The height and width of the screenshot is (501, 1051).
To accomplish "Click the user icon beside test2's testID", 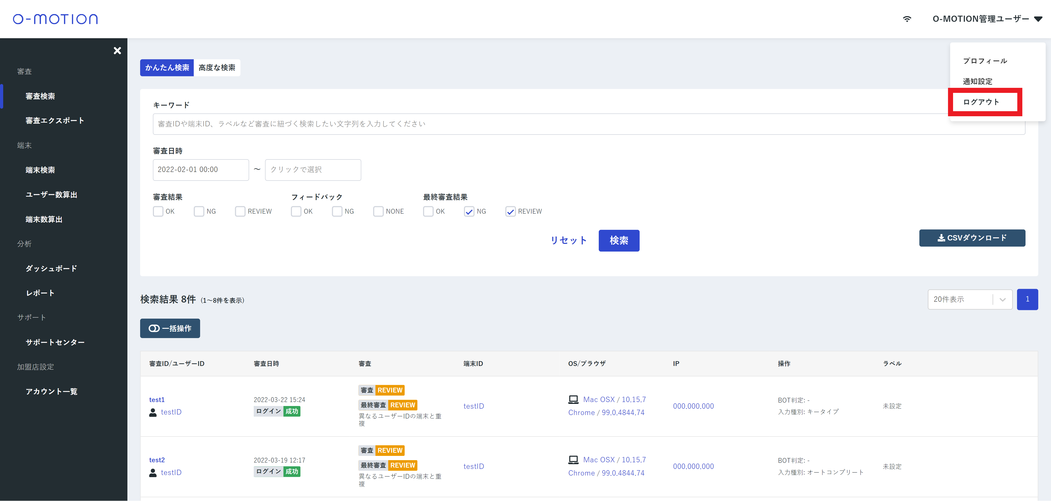I will [x=153, y=473].
